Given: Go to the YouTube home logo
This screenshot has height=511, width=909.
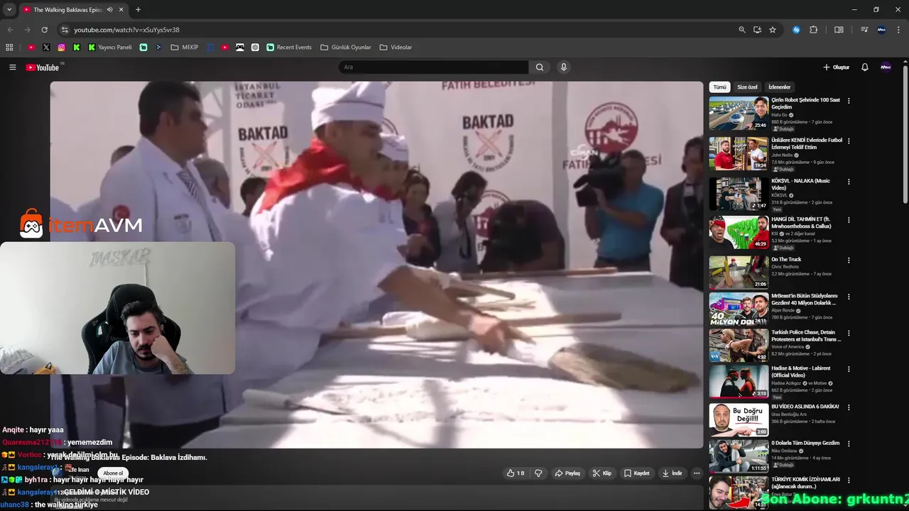Looking at the screenshot, I should click(43, 67).
